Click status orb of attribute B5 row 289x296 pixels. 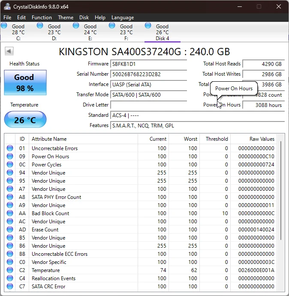point(10,237)
